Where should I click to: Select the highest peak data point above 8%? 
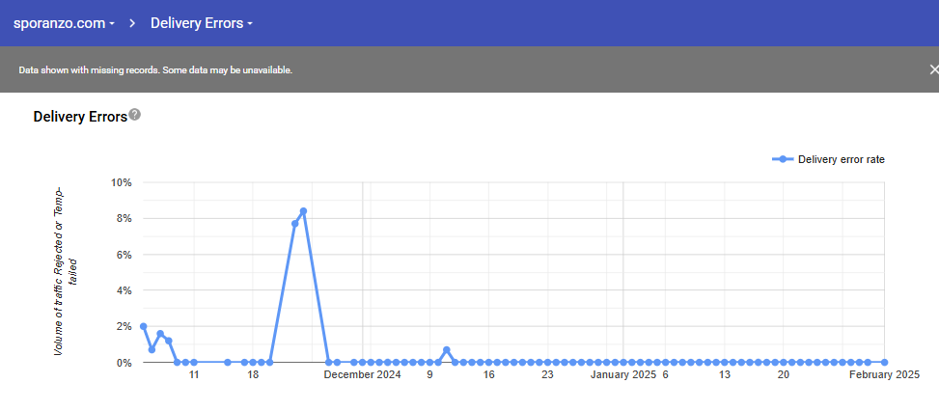tap(303, 211)
